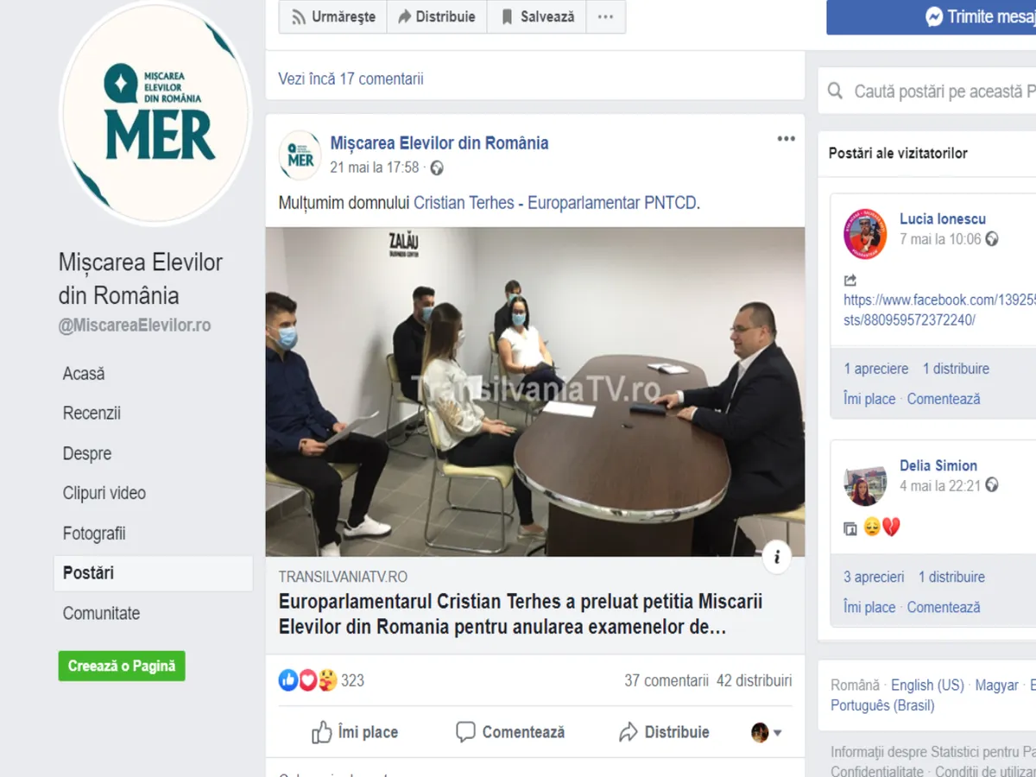
Task: Toggle Îmi place on Lucia Ionescu's post
Action: coord(869,399)
